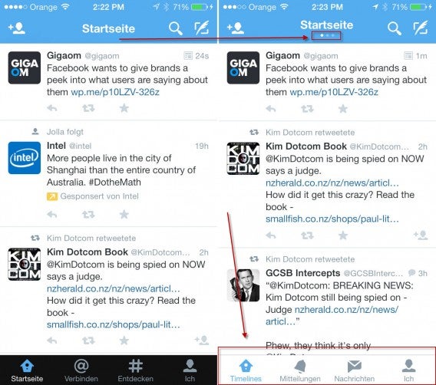
Task: Open the Entdecken tab
Action: point(135,370)
